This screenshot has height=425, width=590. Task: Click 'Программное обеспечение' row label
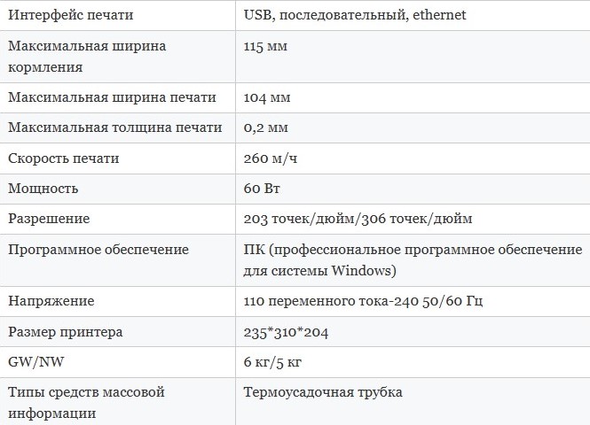point(98,250)
